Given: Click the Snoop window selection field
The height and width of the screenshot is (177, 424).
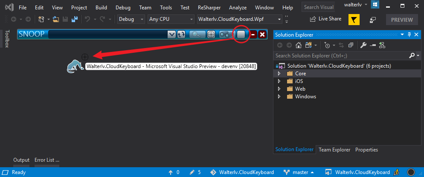Looking at the screenshot, I should click(108, 34).
